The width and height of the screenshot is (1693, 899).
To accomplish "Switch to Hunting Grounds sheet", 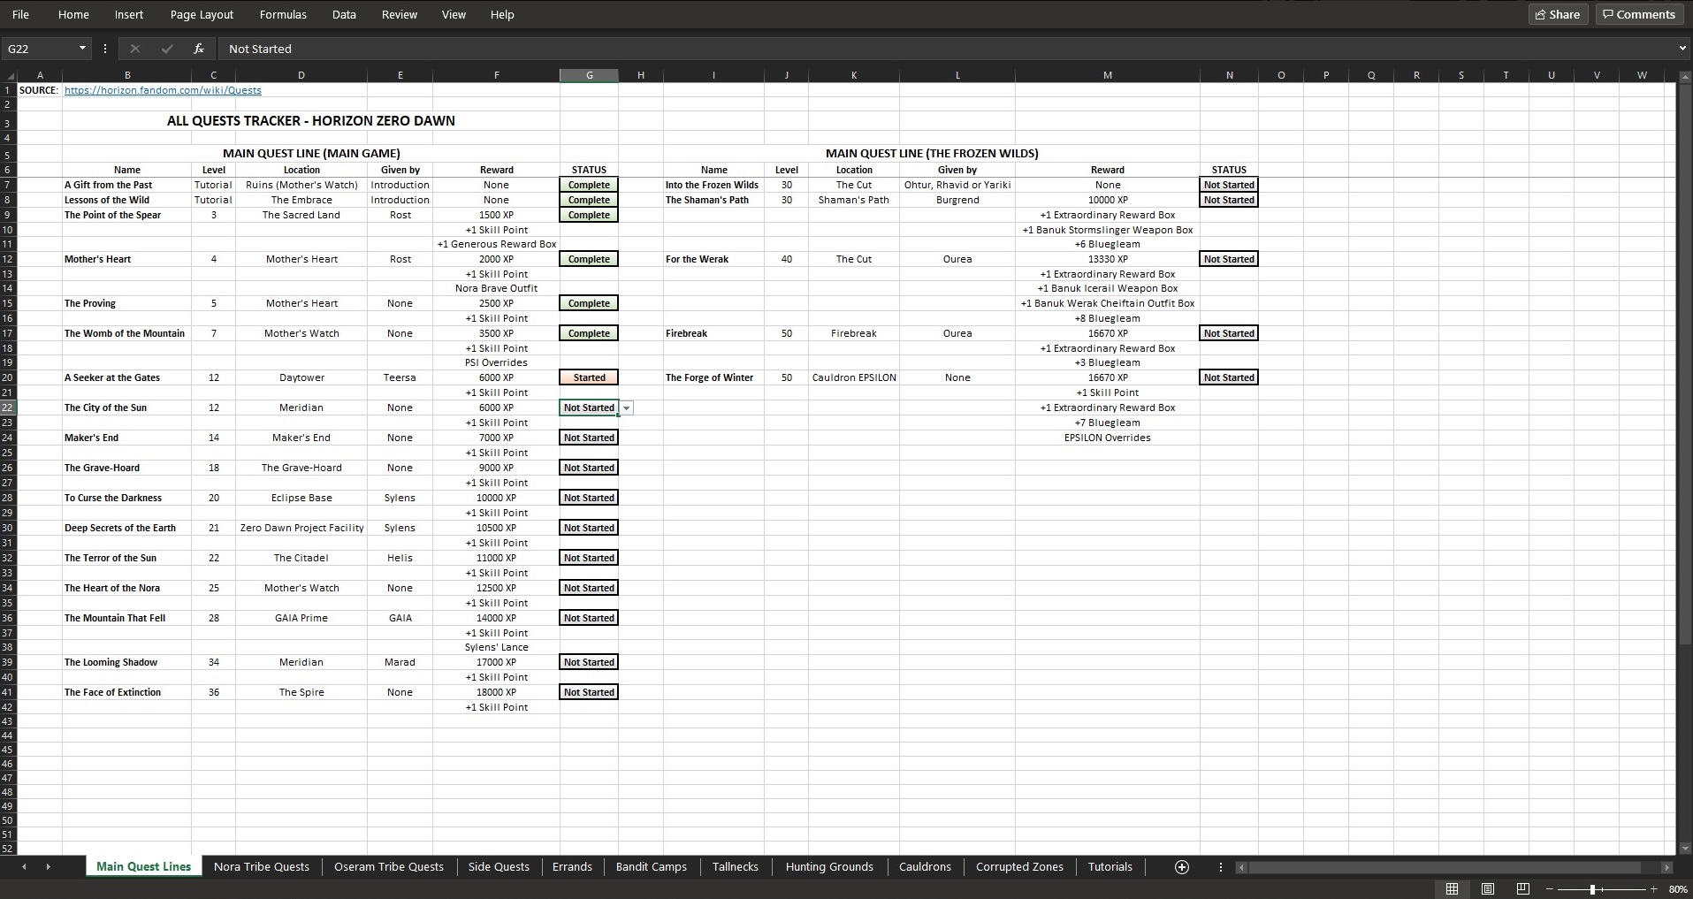I will pyautogui.click(x=829, y=867).
